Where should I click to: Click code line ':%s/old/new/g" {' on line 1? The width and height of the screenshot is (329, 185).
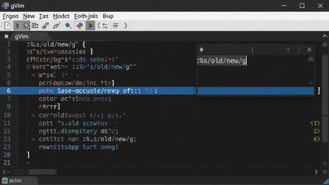point(56,44)
